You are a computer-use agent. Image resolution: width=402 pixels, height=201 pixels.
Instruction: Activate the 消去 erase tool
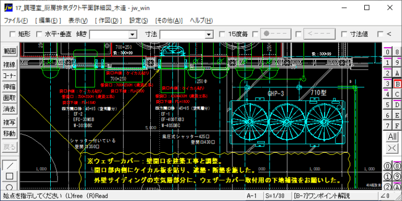pyautogui.click(x=9, y=109)
